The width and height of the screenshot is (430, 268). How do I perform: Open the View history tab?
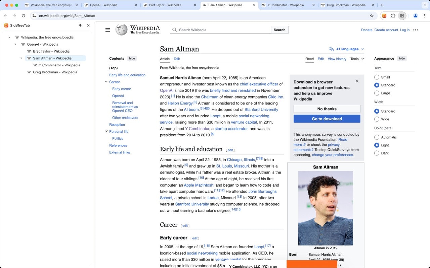click(x=337, y=59)
